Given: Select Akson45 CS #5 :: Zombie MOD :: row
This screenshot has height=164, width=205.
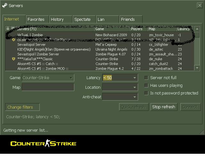Looking at the screenshot, I should (100, 69).
